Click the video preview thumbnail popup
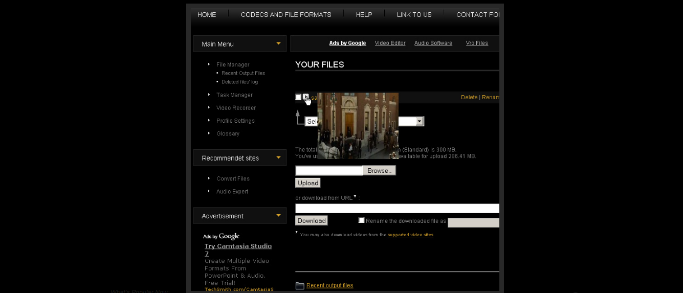683x293 pixels. (358, 126)
